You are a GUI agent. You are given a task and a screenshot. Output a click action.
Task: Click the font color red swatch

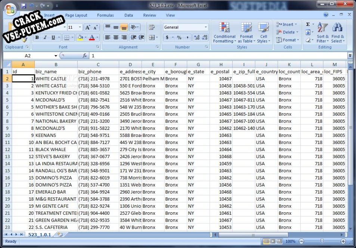(x=92, y=38)
